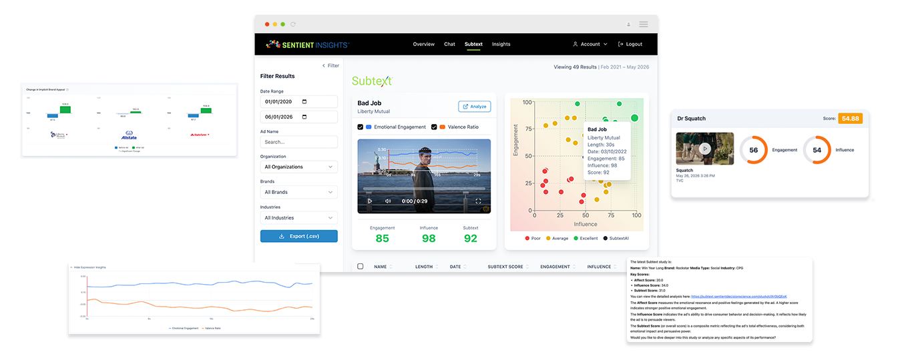Screen dimensions: 912x362
Task: Toggle the Emotional Engagement checkbox
Action: pyautogui.click(x=361, y=127)
